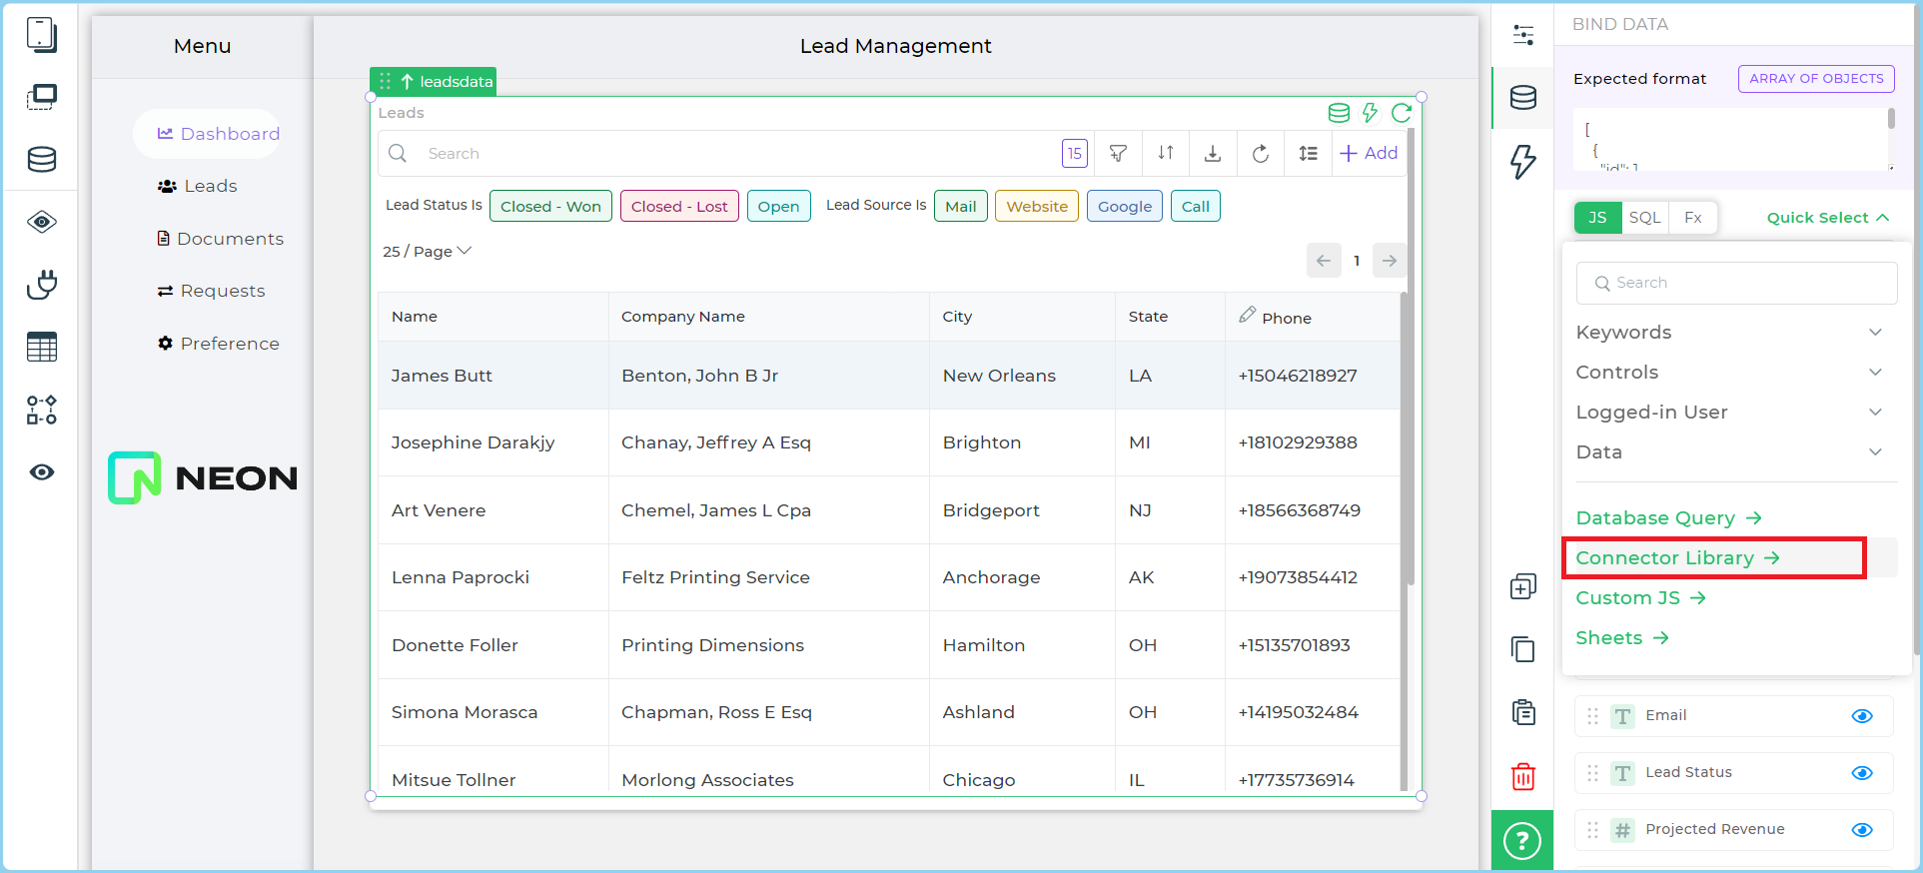Open the 25 / Page dropdown
The height and width of the screenshot is (873, 1923).
point(427,252)
